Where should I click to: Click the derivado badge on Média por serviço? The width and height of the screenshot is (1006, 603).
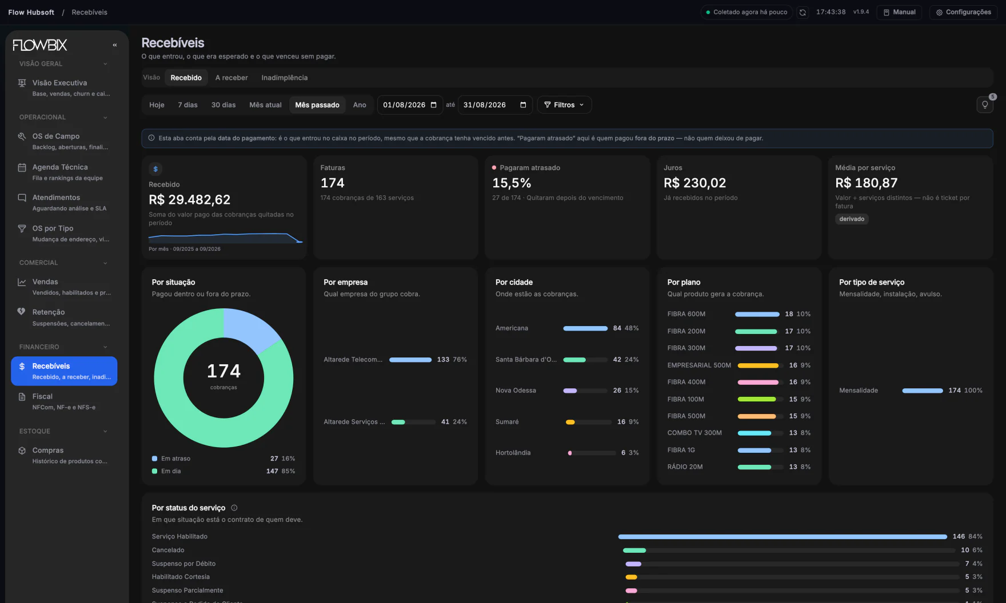[x=852, y=219]
